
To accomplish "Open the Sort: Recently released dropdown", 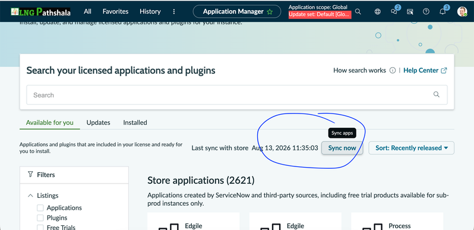I will [x=412, y=148].
